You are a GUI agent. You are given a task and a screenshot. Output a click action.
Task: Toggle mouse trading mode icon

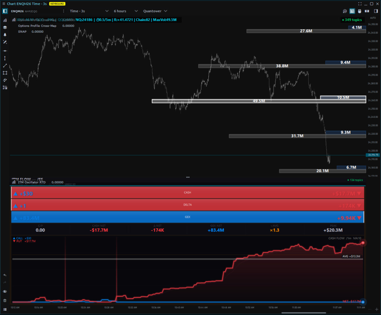tap(360, 11)
